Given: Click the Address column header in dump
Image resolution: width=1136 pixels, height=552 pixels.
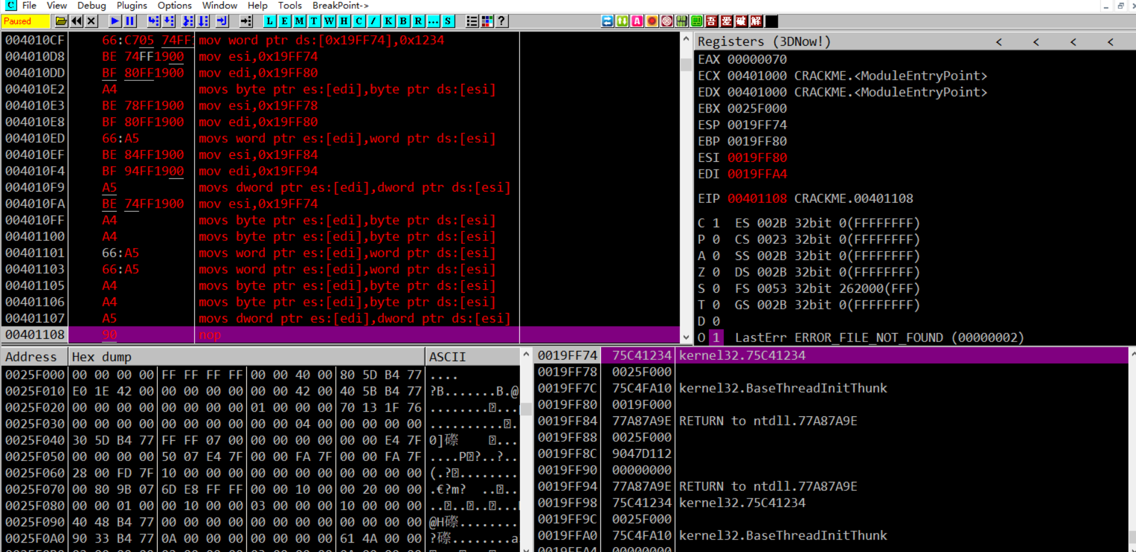Looking at the screenshot, I should 35,357.
